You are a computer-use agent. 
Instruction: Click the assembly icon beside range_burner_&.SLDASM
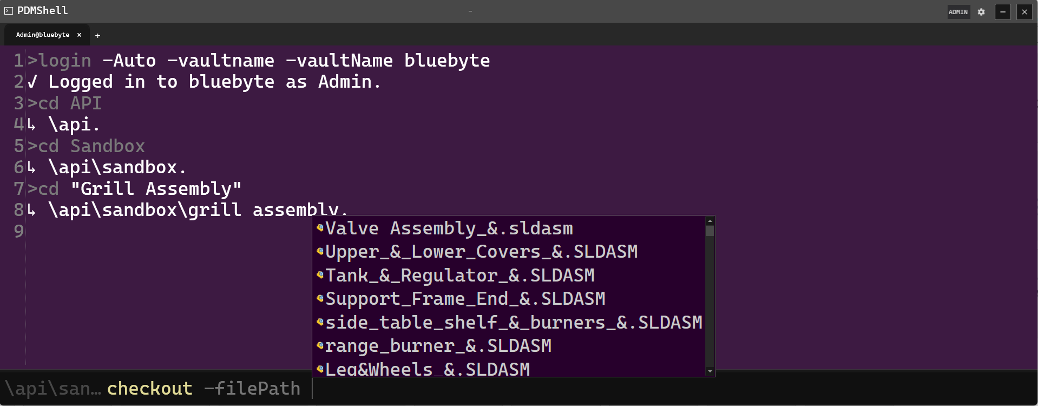pos(320,345)
